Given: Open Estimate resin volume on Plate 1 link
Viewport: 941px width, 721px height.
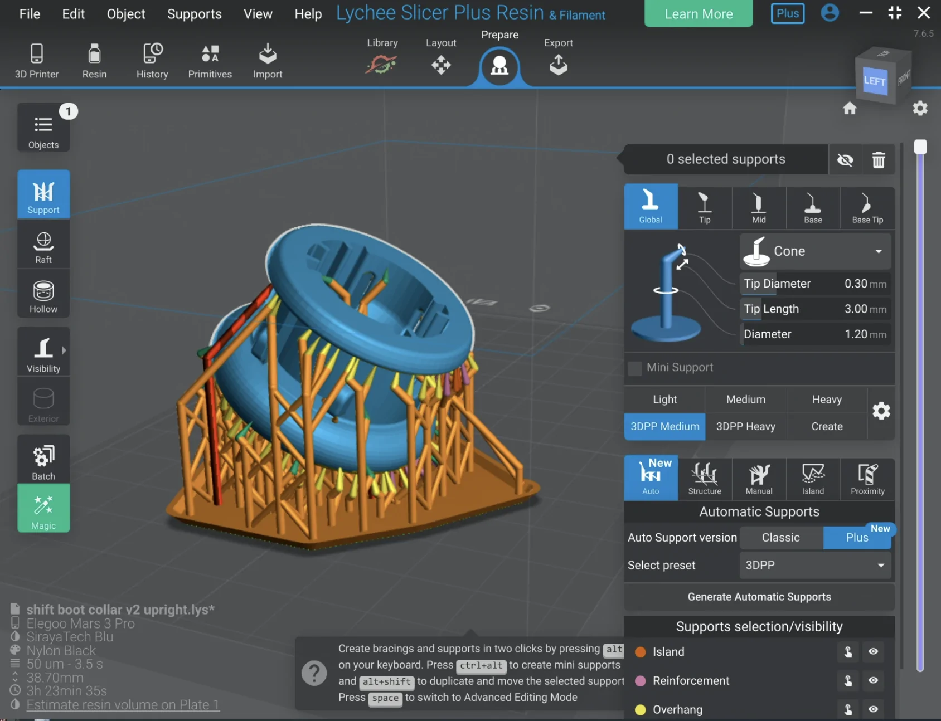Looking at the screenshot, I should 123,705.
